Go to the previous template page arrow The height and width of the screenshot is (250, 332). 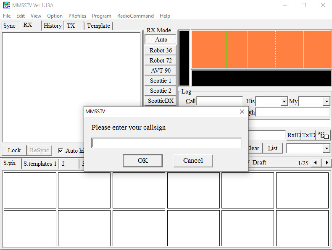tap(316, 162)
